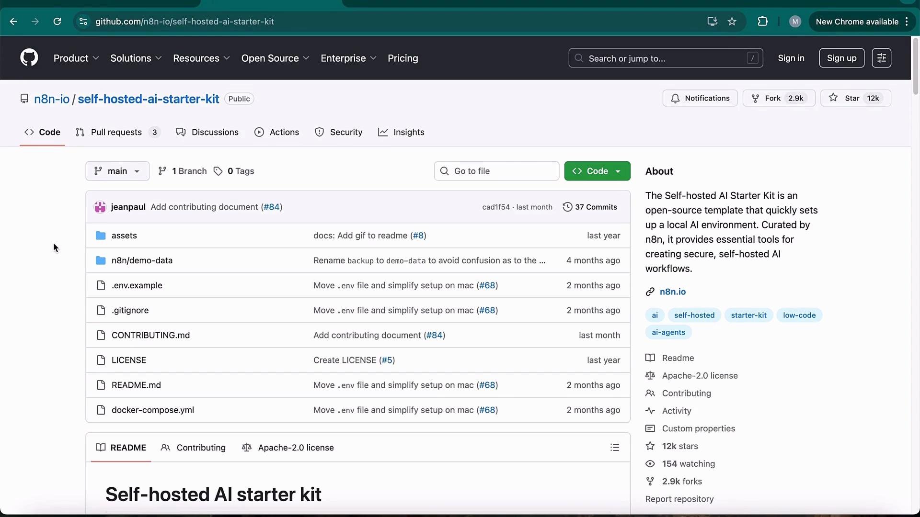The height and width of the screenshot is (517, 920).
Task: Click the eye icon next to 154 watching
Action: point(650,463)
